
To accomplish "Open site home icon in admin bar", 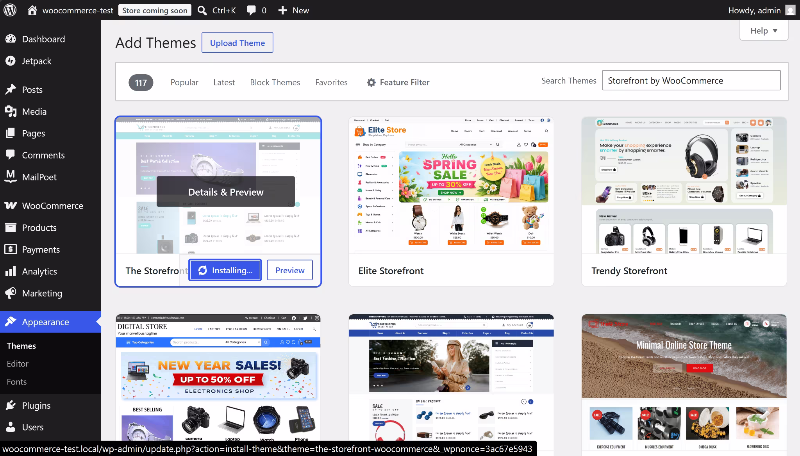I will 32,10.
